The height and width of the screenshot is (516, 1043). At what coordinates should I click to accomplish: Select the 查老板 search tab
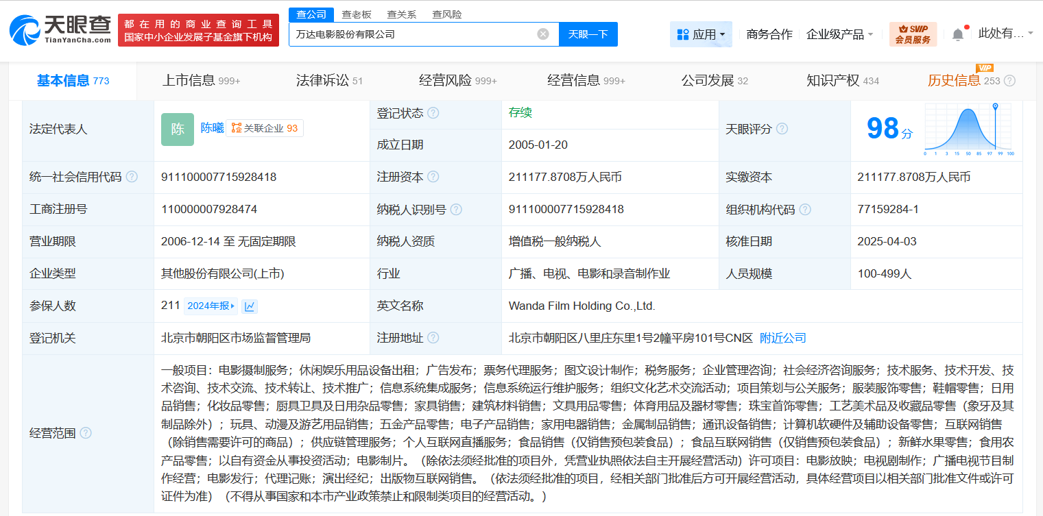pyautogui.click(x=357, y=14)
